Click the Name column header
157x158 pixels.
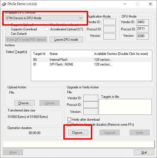coord(70,54)
